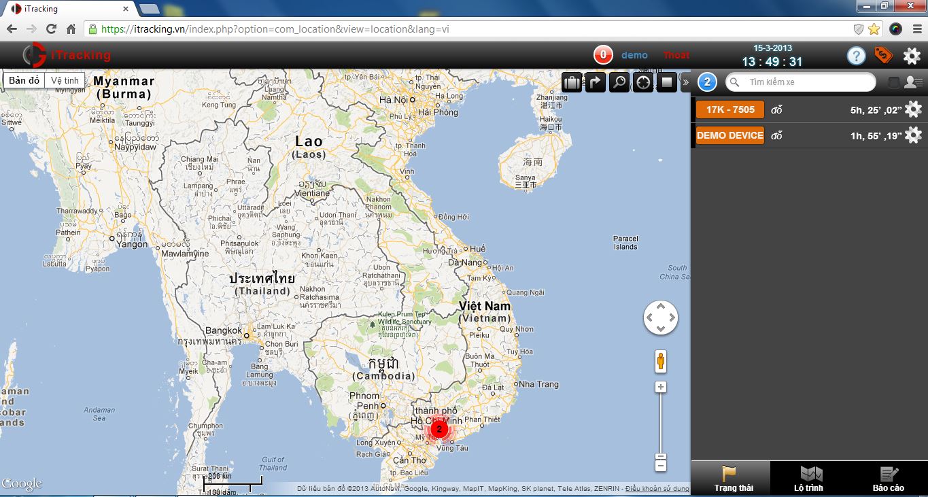Pan map right with pan control arrow
The width and height of the screenshot is (928, 497).
tap(672, 318)
